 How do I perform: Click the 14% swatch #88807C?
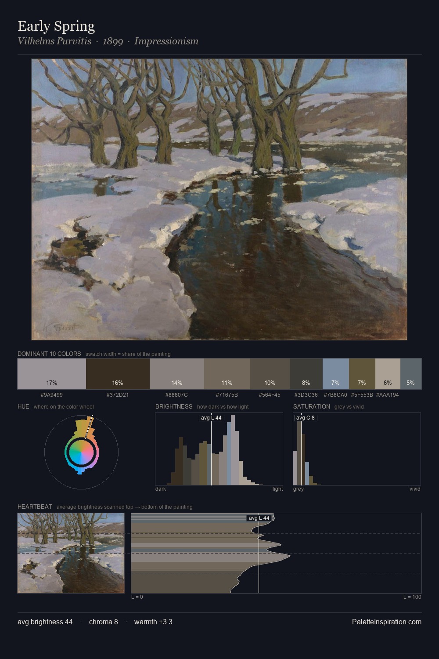177,374
